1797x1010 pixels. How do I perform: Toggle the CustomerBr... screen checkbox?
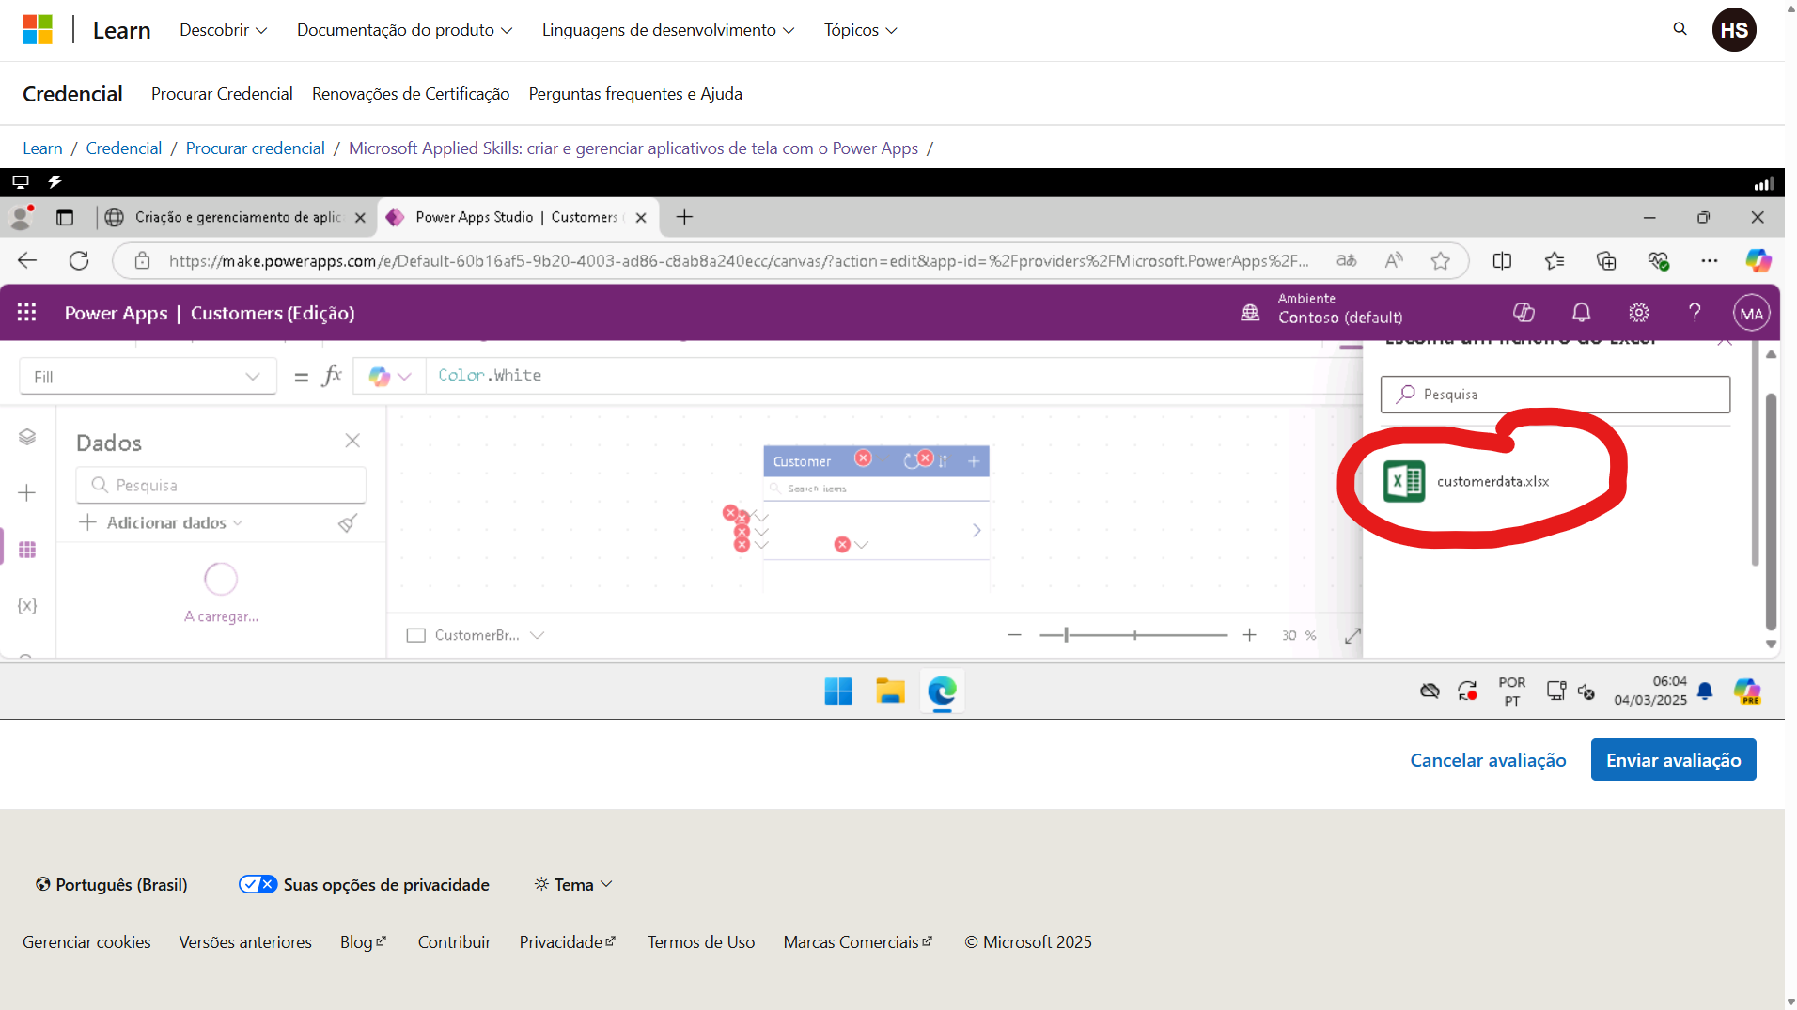point(415,636)
